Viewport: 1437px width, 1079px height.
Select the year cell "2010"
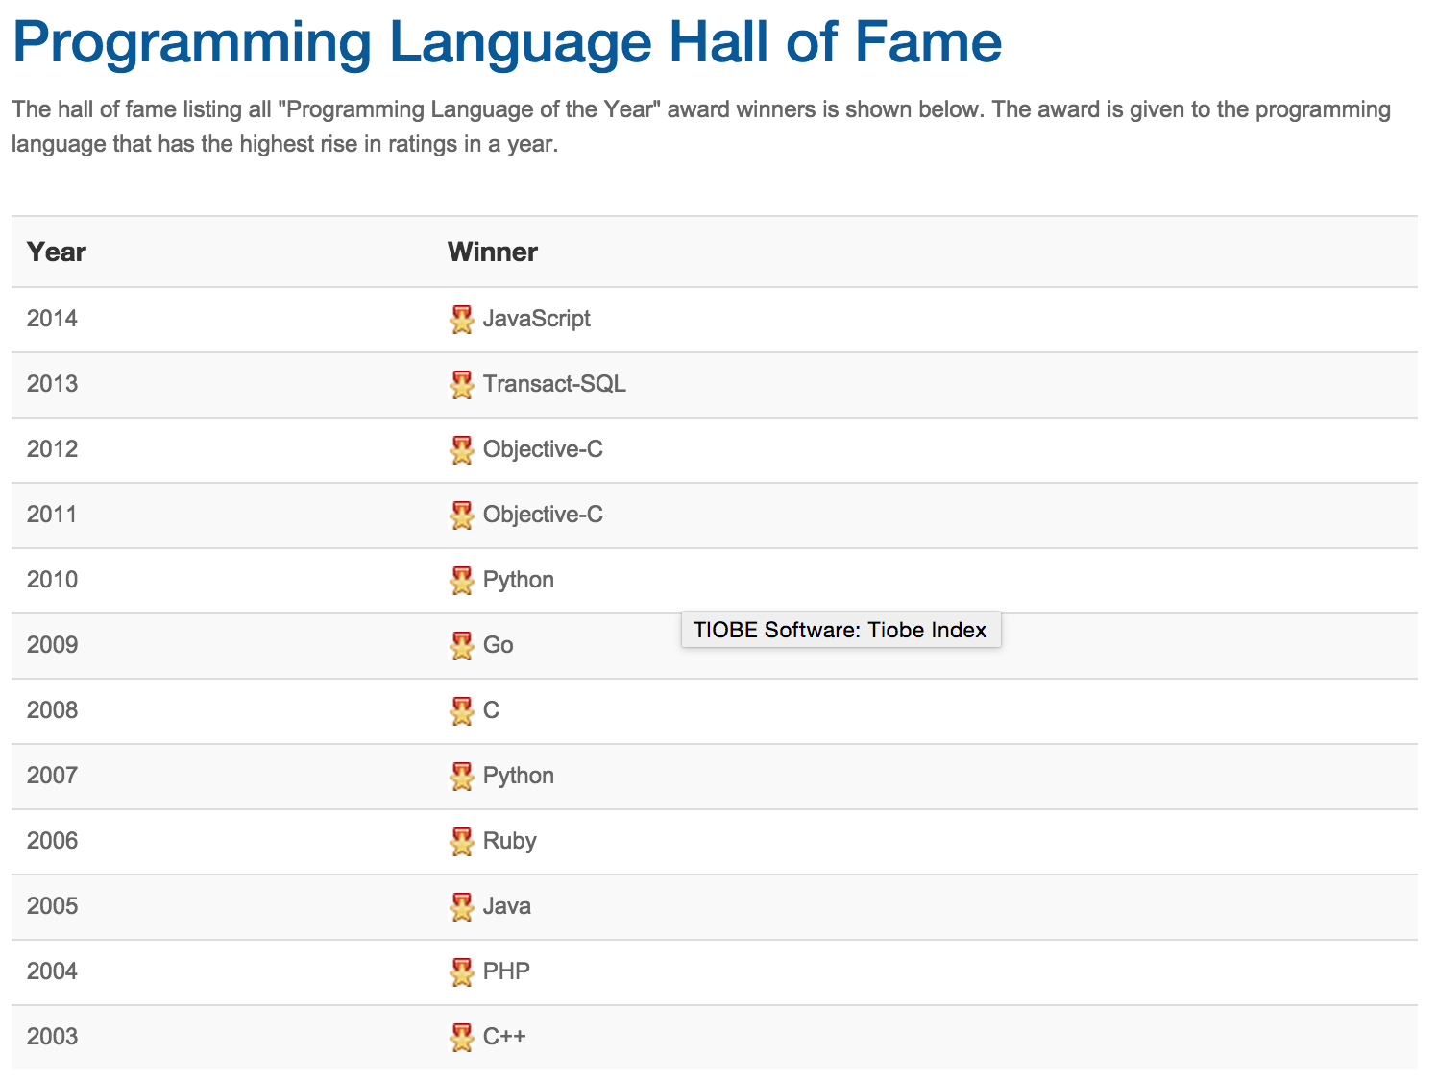(x=52, y=580)
